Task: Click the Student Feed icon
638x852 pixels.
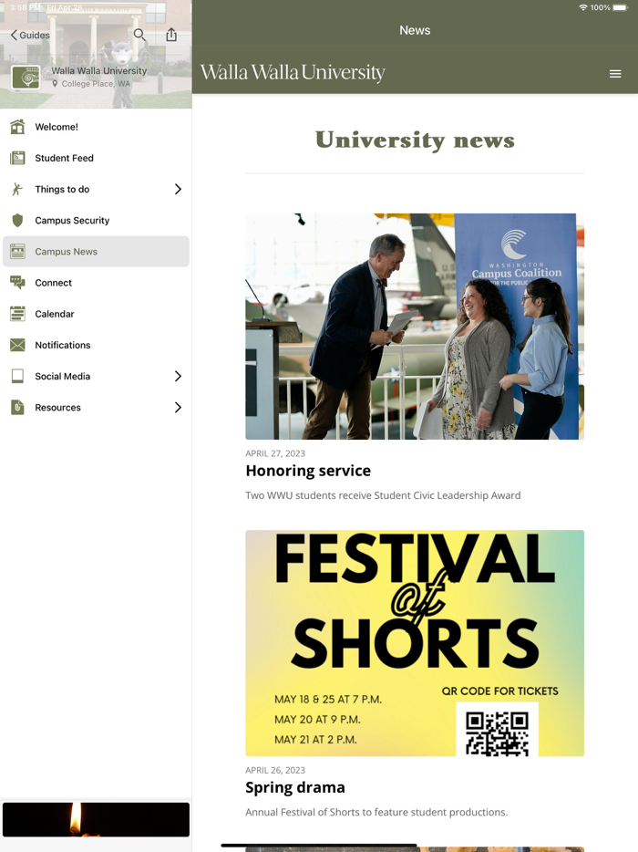Action: pyautogui.click(x=17, y=158)
